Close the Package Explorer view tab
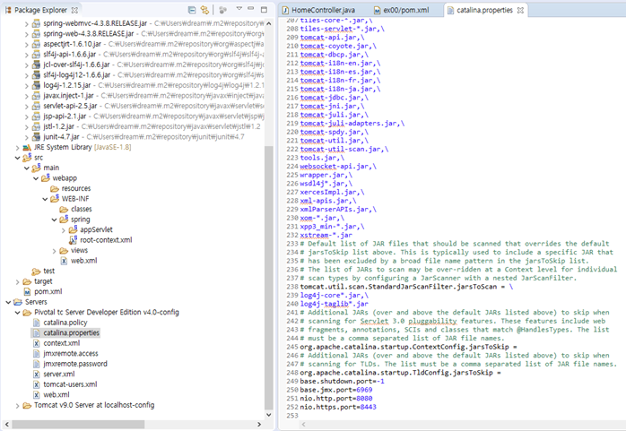The height and width of the screenshot is (431, 626). [x=74, y=10]
